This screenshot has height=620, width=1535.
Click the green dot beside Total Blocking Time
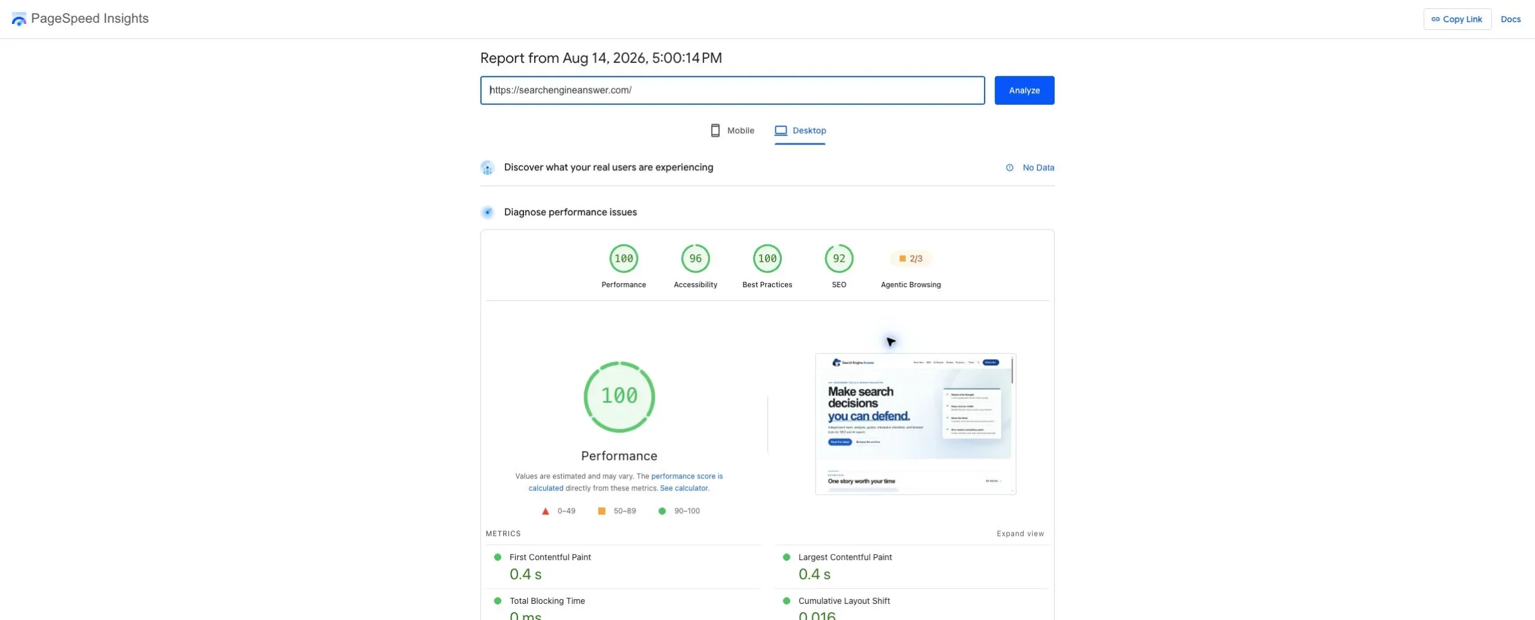point(497,601)
